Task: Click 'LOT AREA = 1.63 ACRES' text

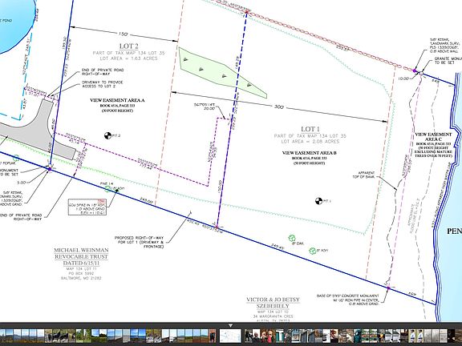Action: coord(129,58)
